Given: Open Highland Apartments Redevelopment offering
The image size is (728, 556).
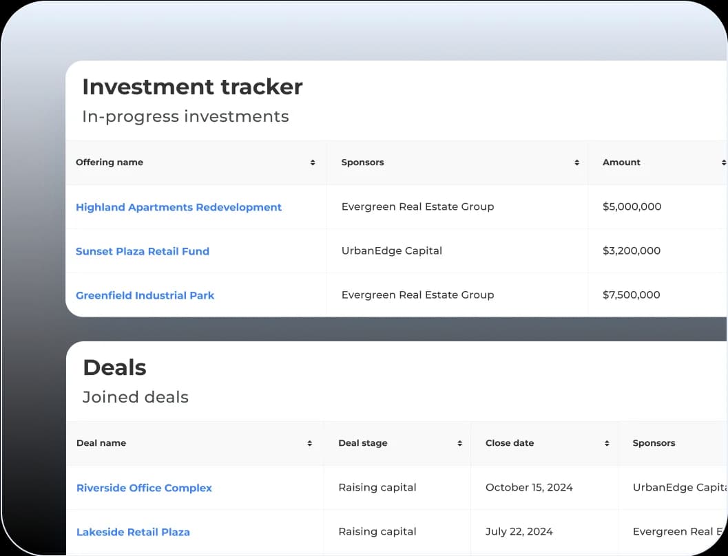Looking at the screenshot, I should (178, 207).
